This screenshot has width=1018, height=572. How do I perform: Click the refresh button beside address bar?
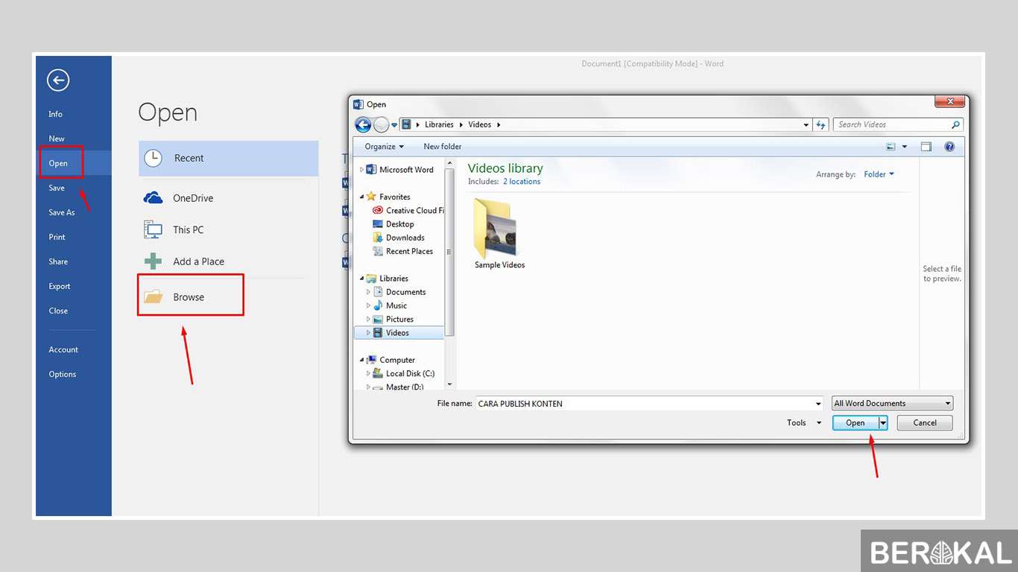click(821, 124)
